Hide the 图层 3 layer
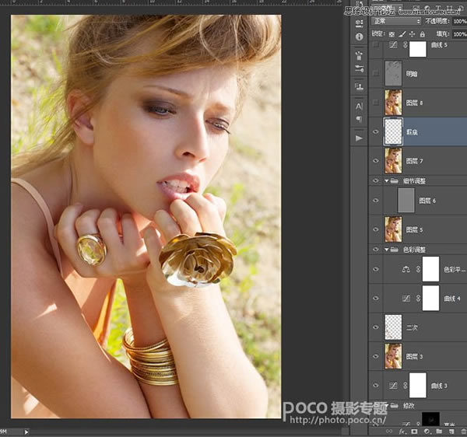The image size is (467, 437). [x=376, y=356]
